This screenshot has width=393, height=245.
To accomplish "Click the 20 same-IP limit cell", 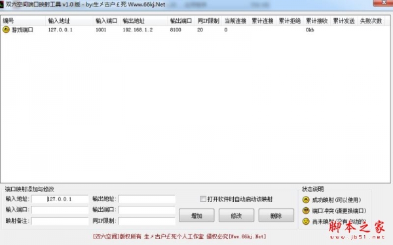I will coord(200,30).
